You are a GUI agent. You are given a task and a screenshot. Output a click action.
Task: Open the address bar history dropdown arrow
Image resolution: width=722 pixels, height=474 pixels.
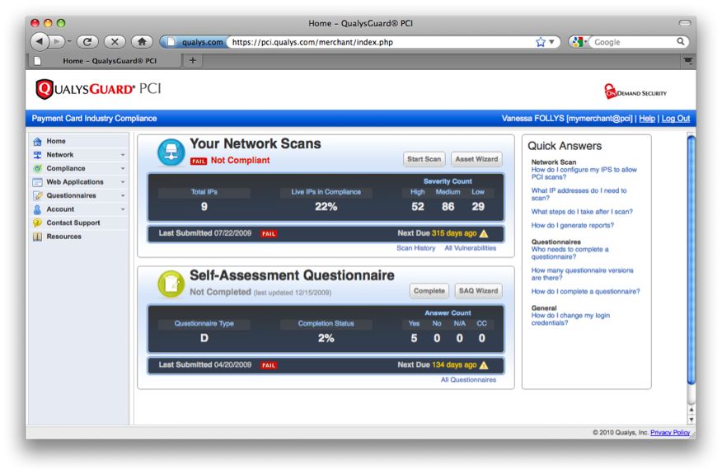(x=551, y=42)
